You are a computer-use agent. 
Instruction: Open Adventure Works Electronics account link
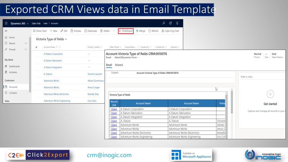point(56,94)
